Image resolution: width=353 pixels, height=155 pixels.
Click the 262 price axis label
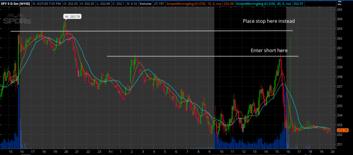click(x=340, y=39)
